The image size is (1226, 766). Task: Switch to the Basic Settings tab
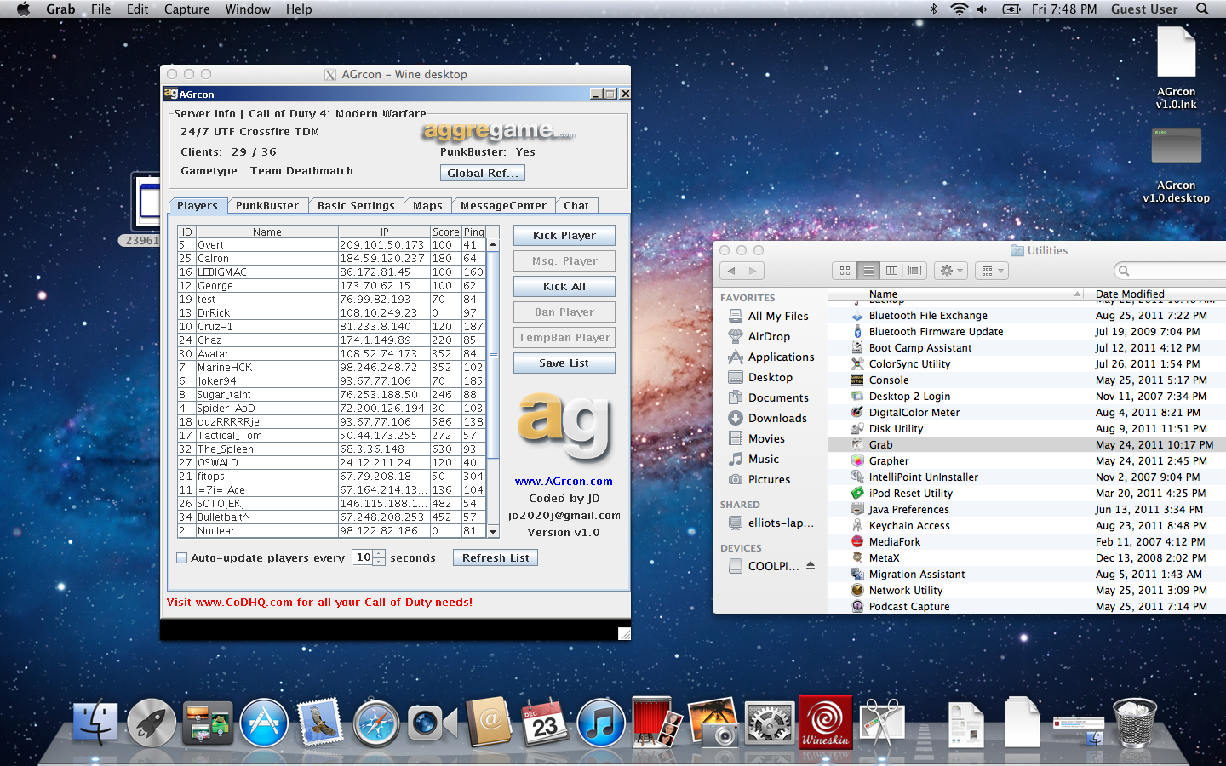tap(356, 205)
